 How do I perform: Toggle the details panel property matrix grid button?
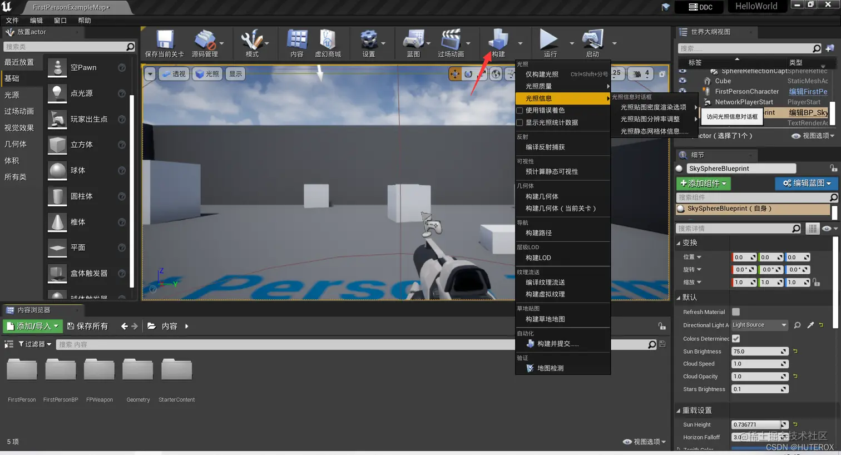pyautogui.click(x=813, y=229)
